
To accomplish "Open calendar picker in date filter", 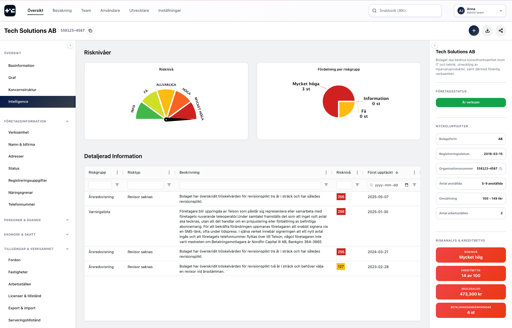I will tap(406, 185).
